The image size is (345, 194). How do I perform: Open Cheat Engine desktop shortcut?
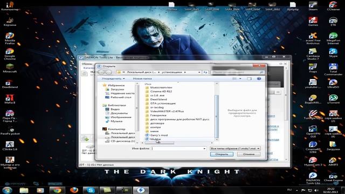tap(333, 177)
